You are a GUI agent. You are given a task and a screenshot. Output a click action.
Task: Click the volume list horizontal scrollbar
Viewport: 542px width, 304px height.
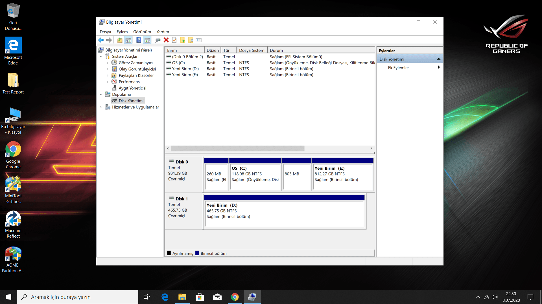(237, 148)
